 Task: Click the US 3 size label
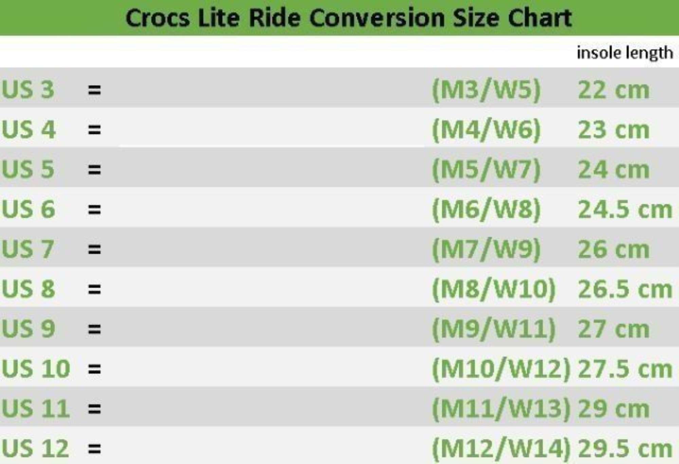tap(28, 90)
